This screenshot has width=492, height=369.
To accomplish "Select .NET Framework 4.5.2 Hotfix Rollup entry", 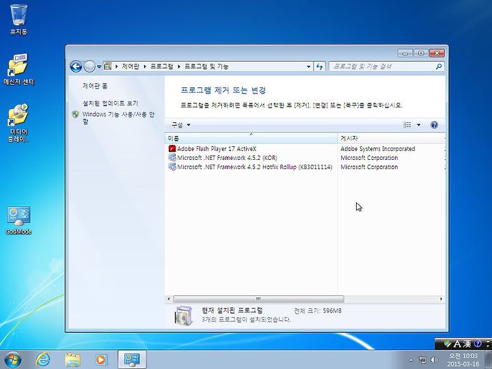I will 254,167.
